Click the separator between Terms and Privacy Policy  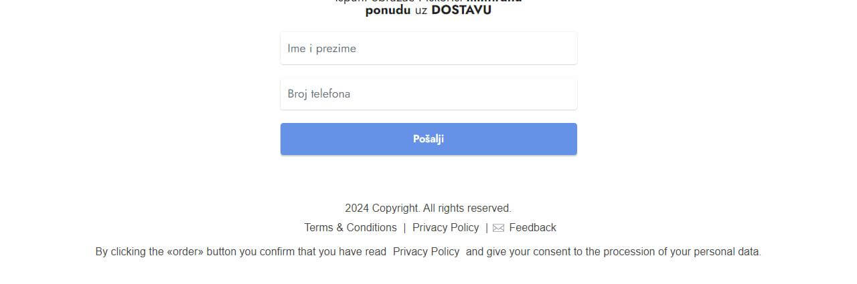point(404,228)
